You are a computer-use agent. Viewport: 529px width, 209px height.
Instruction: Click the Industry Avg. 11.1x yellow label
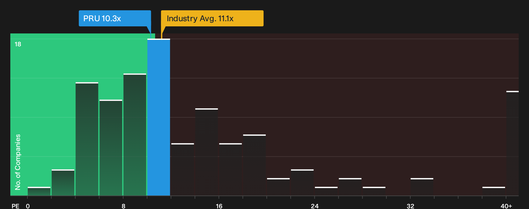pos(212,18)
